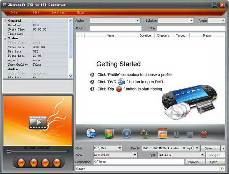Click the playback seek slider handle

(9, 151)
